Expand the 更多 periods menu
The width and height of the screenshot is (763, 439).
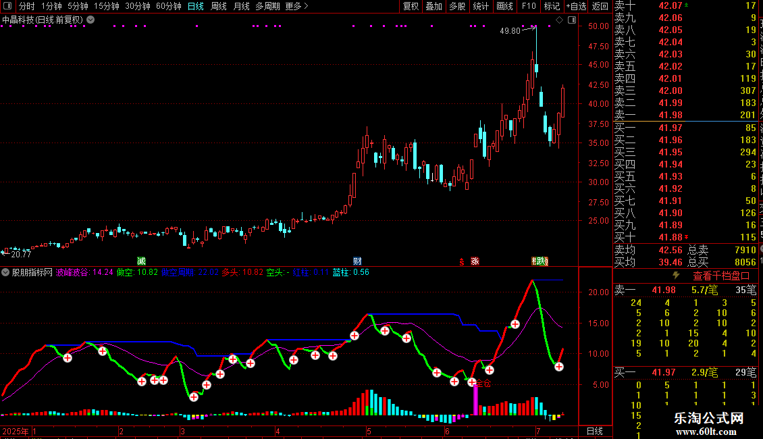(296, 6)
